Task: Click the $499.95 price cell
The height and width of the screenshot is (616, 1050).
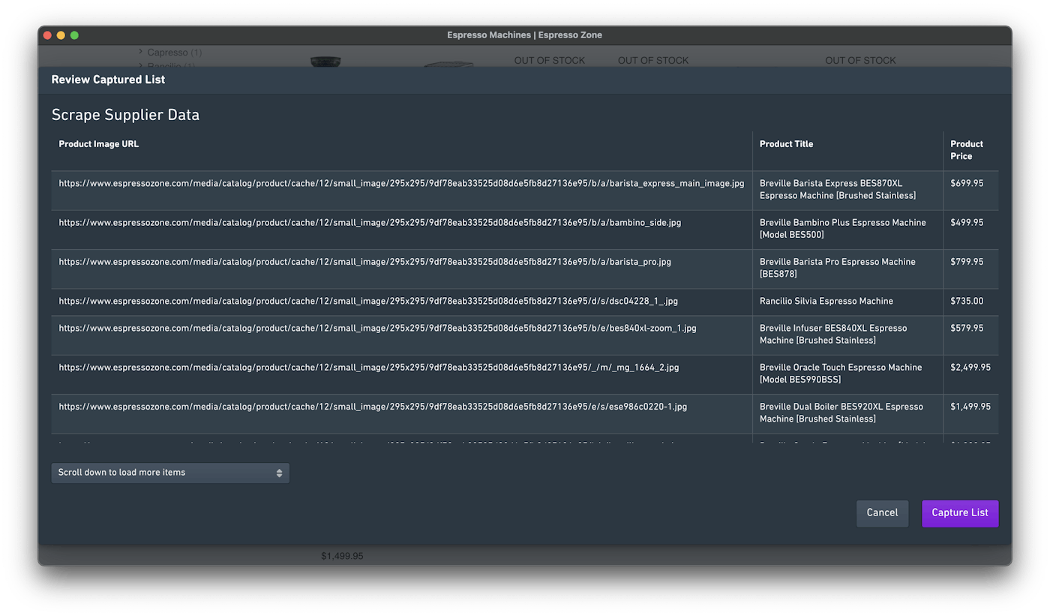Action: tap(971, 230)
